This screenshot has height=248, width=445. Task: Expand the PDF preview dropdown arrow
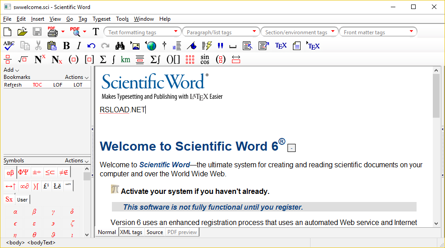point(84,32)
